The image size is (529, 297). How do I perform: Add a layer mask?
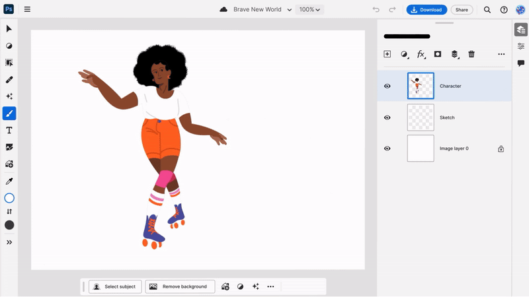click(438, 54)
